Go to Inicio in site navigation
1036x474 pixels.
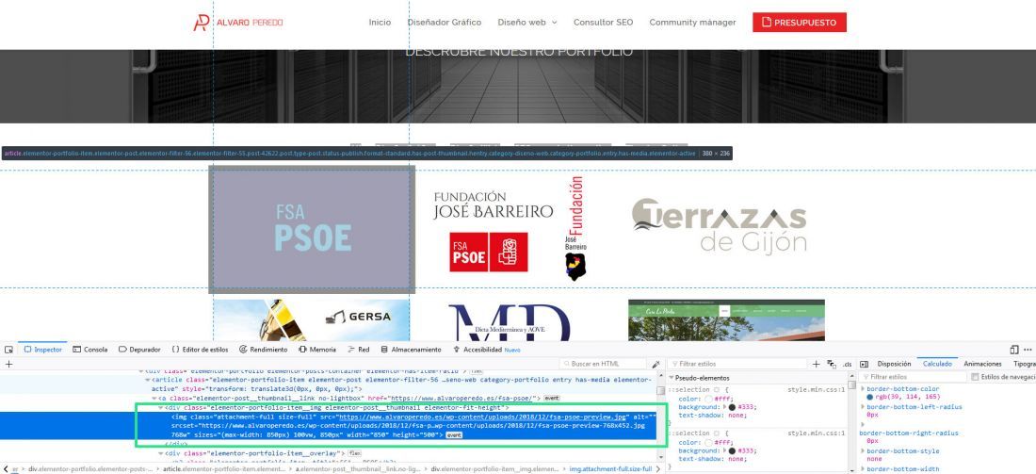pos(380,23)
